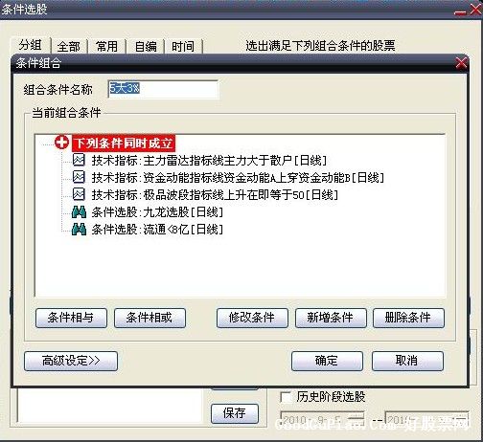
Task: Confirm with the 确定 button
Action: 327,361
